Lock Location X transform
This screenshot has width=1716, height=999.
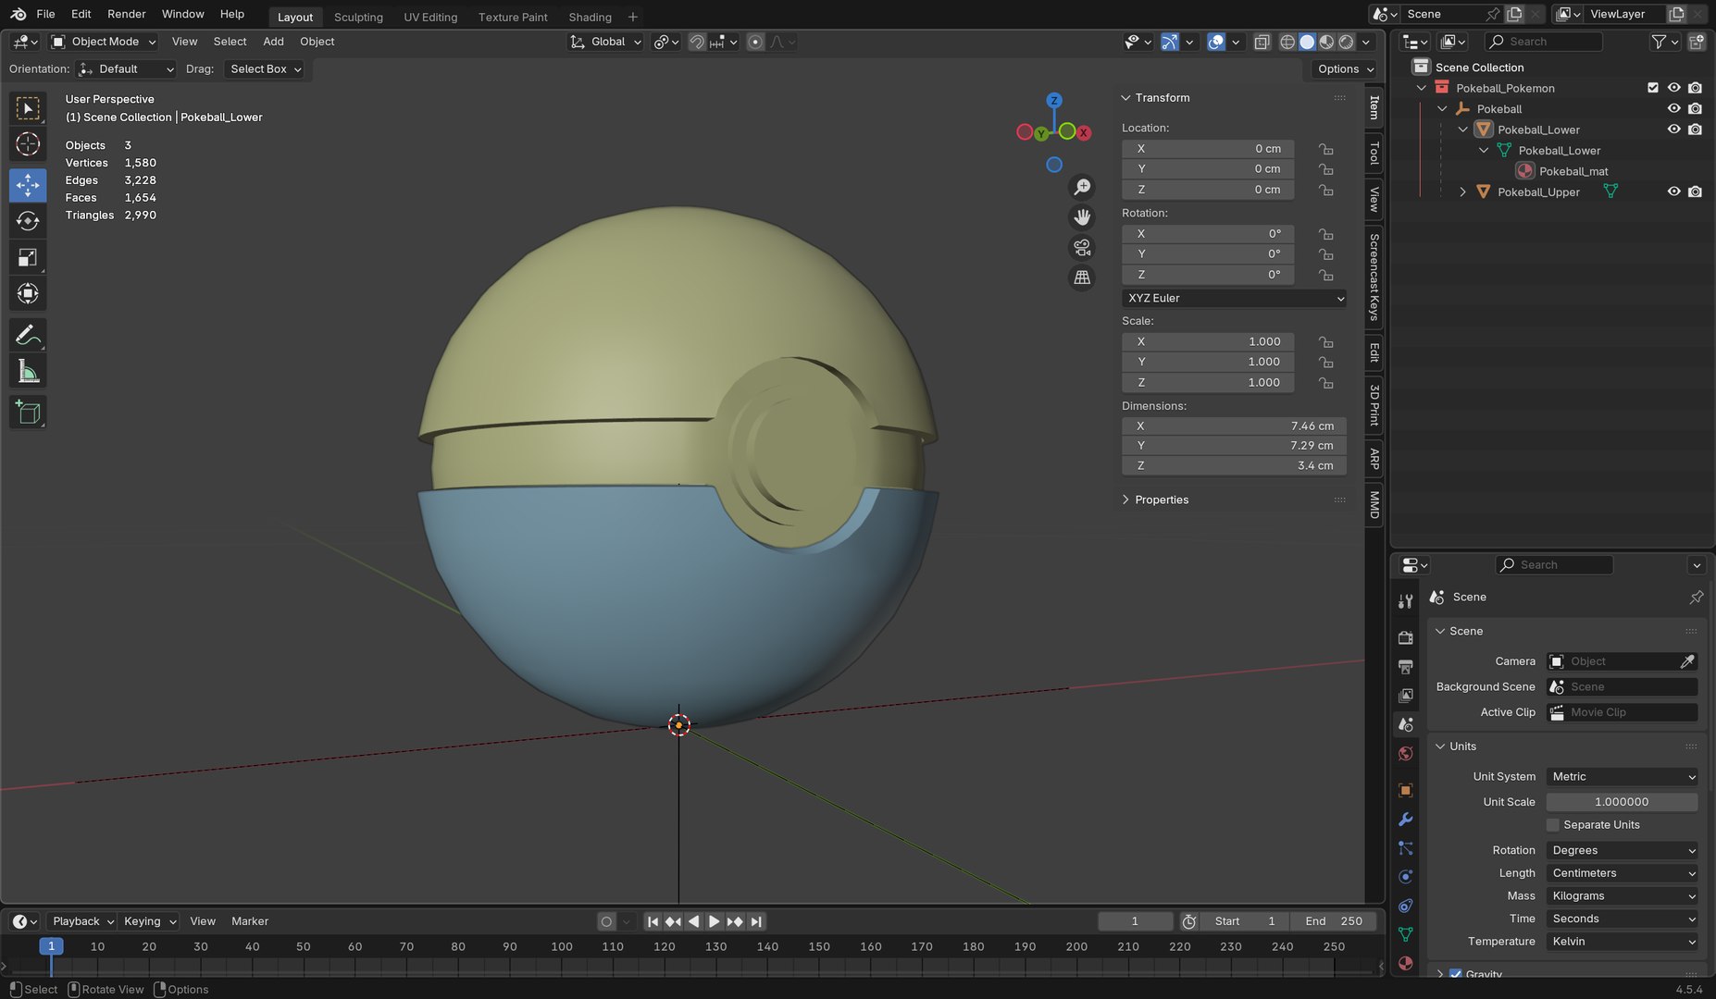tap(1326, 149)
